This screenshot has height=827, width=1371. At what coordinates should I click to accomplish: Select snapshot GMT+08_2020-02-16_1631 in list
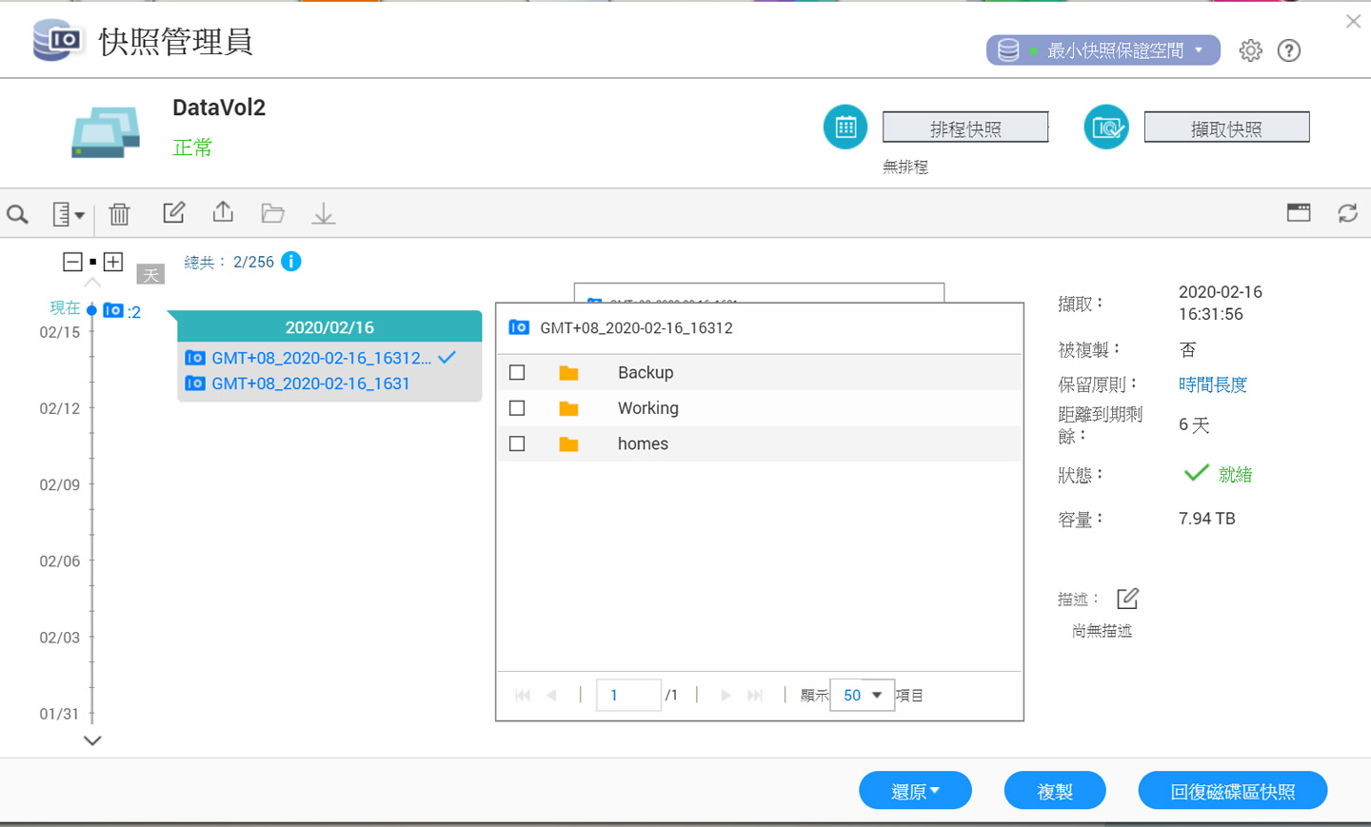[x=310, y=384]
